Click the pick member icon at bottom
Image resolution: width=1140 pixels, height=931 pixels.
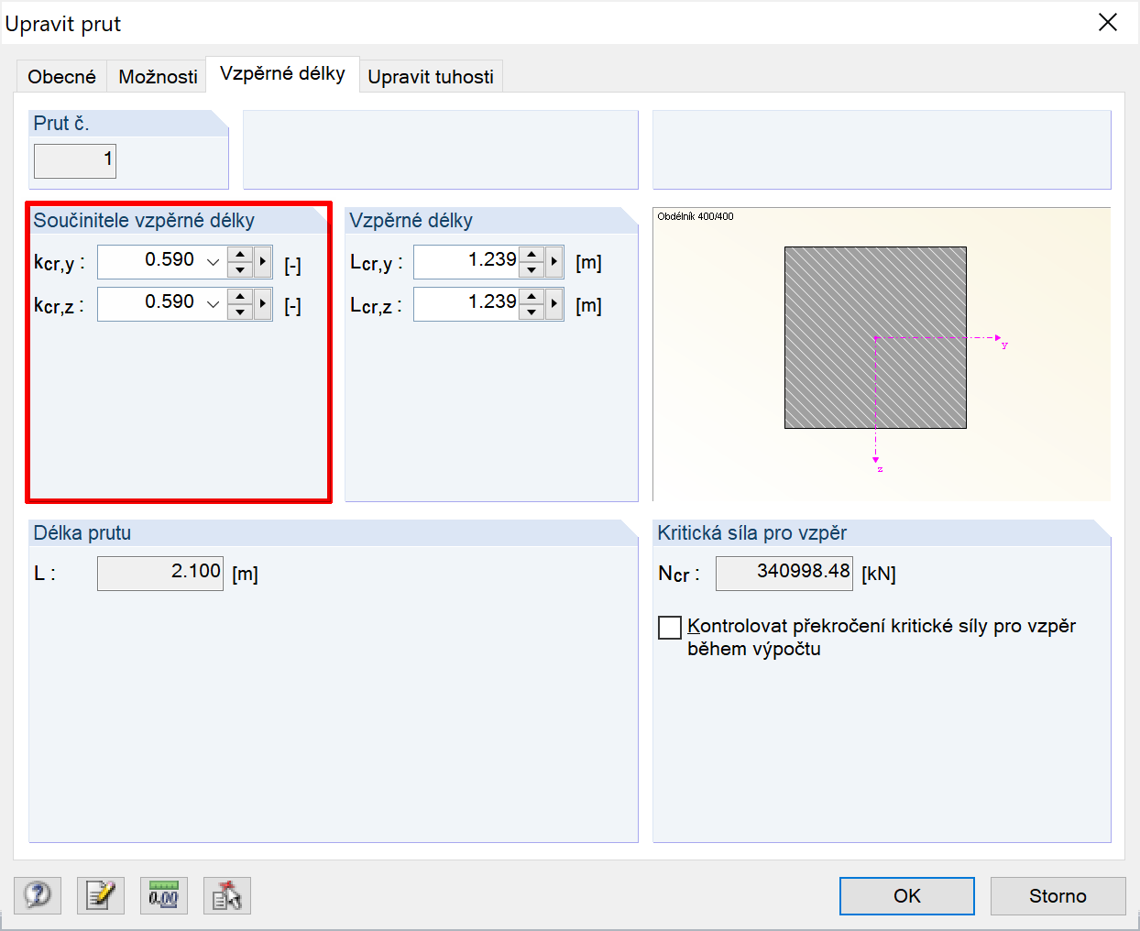coord(227,895)
